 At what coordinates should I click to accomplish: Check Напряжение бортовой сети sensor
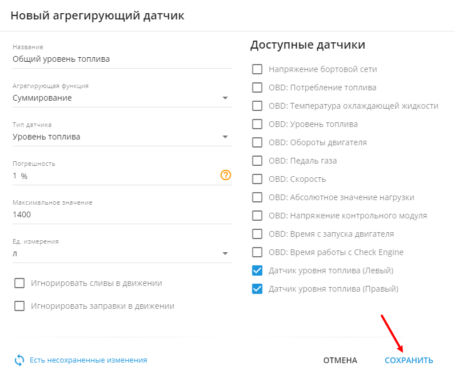pos(257,69)
